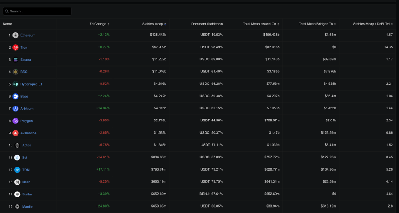399x213 pixels.
Task: Click the $7.876b bridged to value
Action: click(330, 71)
